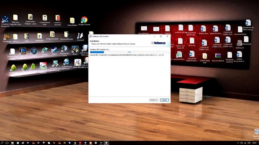Screen dimensions: 259x145
Task: Open the Recycle Bin on desktop
Action: tap(256, 133)
